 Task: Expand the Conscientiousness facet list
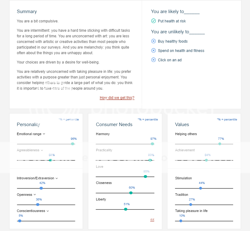click(x=47, y=211)
